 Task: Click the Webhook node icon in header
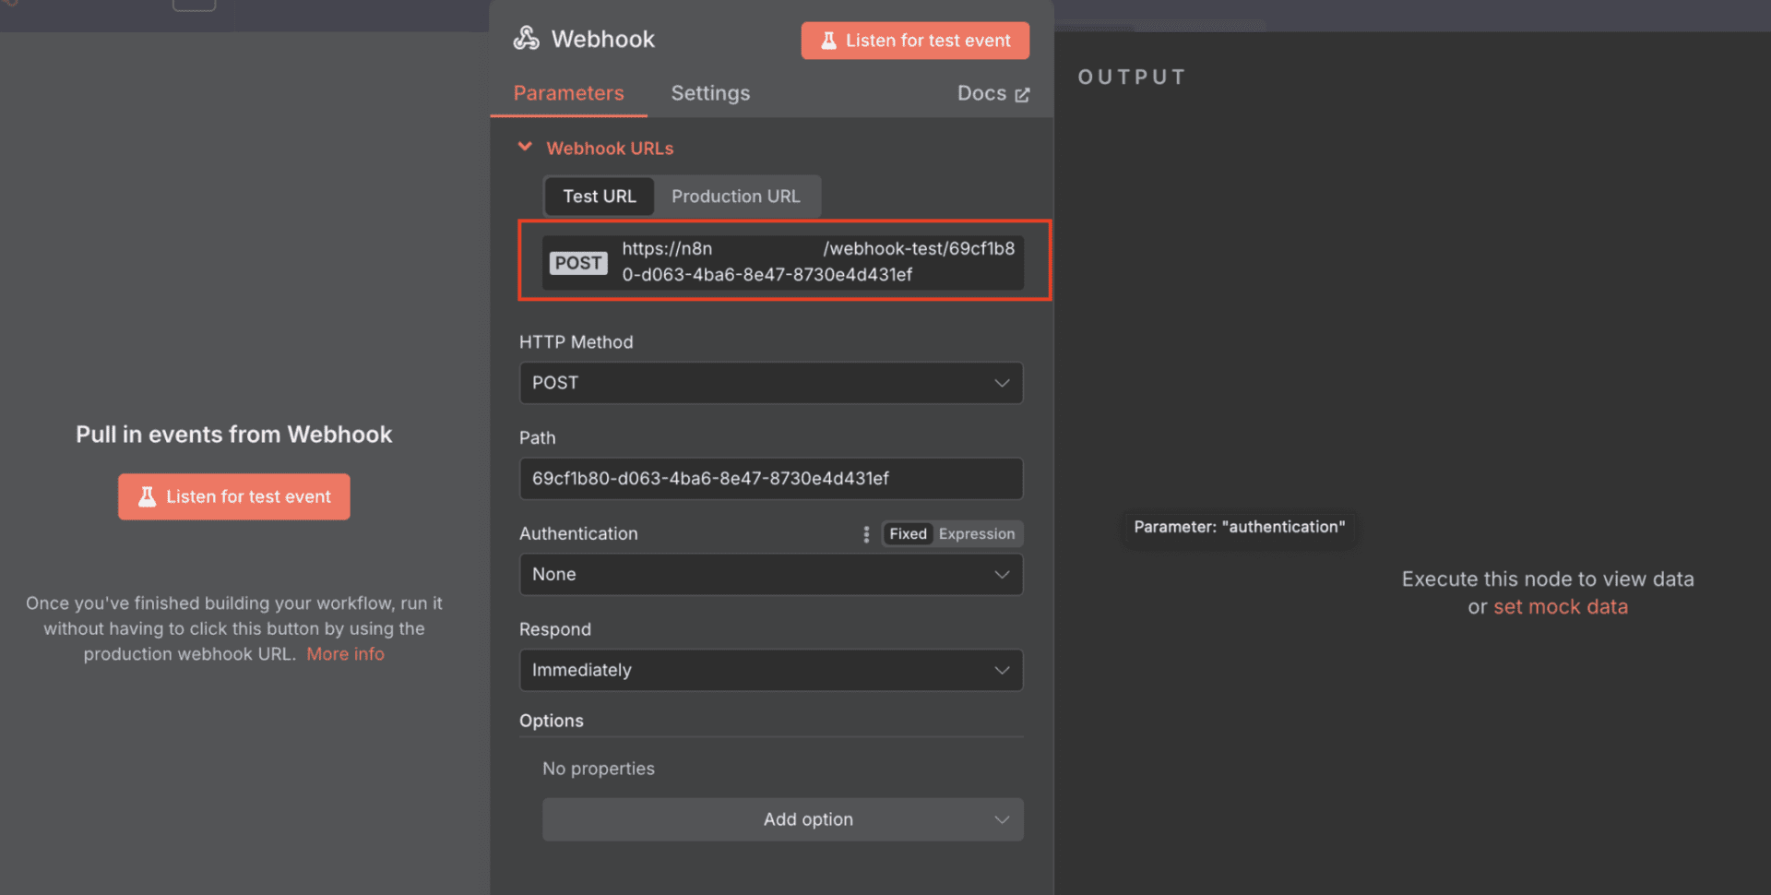coord(527,39)
